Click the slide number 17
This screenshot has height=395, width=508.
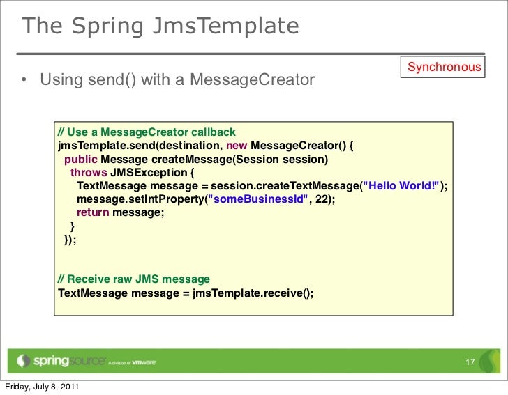470,362
